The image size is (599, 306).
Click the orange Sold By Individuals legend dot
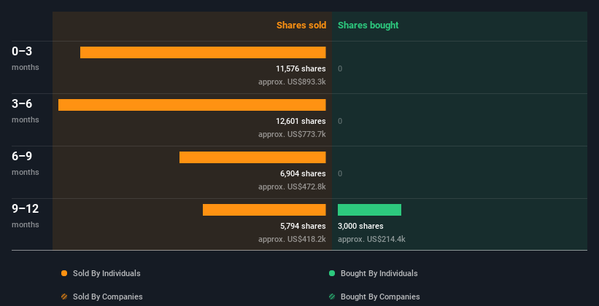(64, 273)
